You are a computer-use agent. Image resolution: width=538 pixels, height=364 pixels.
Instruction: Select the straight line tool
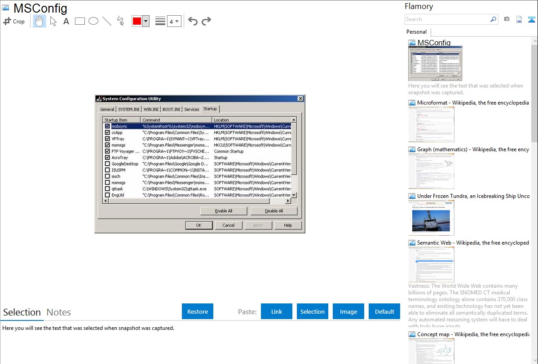click(107, 21)
